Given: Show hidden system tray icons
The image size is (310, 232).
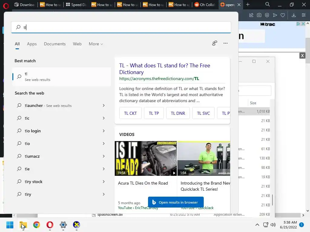Looking at the screenshot, I should pyautogui.click(x=257, y=225).
